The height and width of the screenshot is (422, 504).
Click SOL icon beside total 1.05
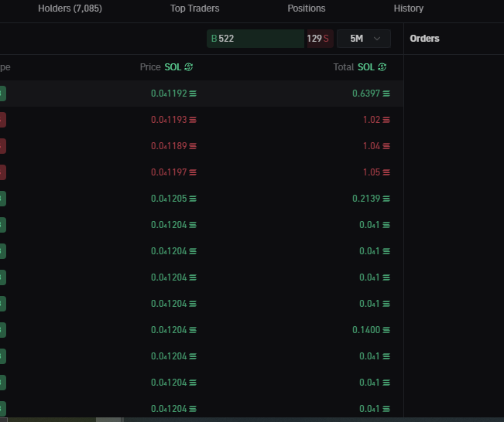click(386, 172)
